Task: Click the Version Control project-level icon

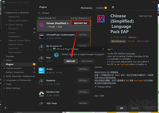Action: click(x=34, y=68)
